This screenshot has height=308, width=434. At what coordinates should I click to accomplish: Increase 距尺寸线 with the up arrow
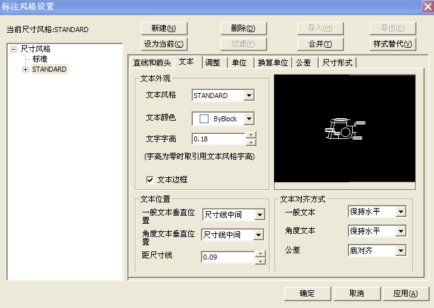click(260, 253)
